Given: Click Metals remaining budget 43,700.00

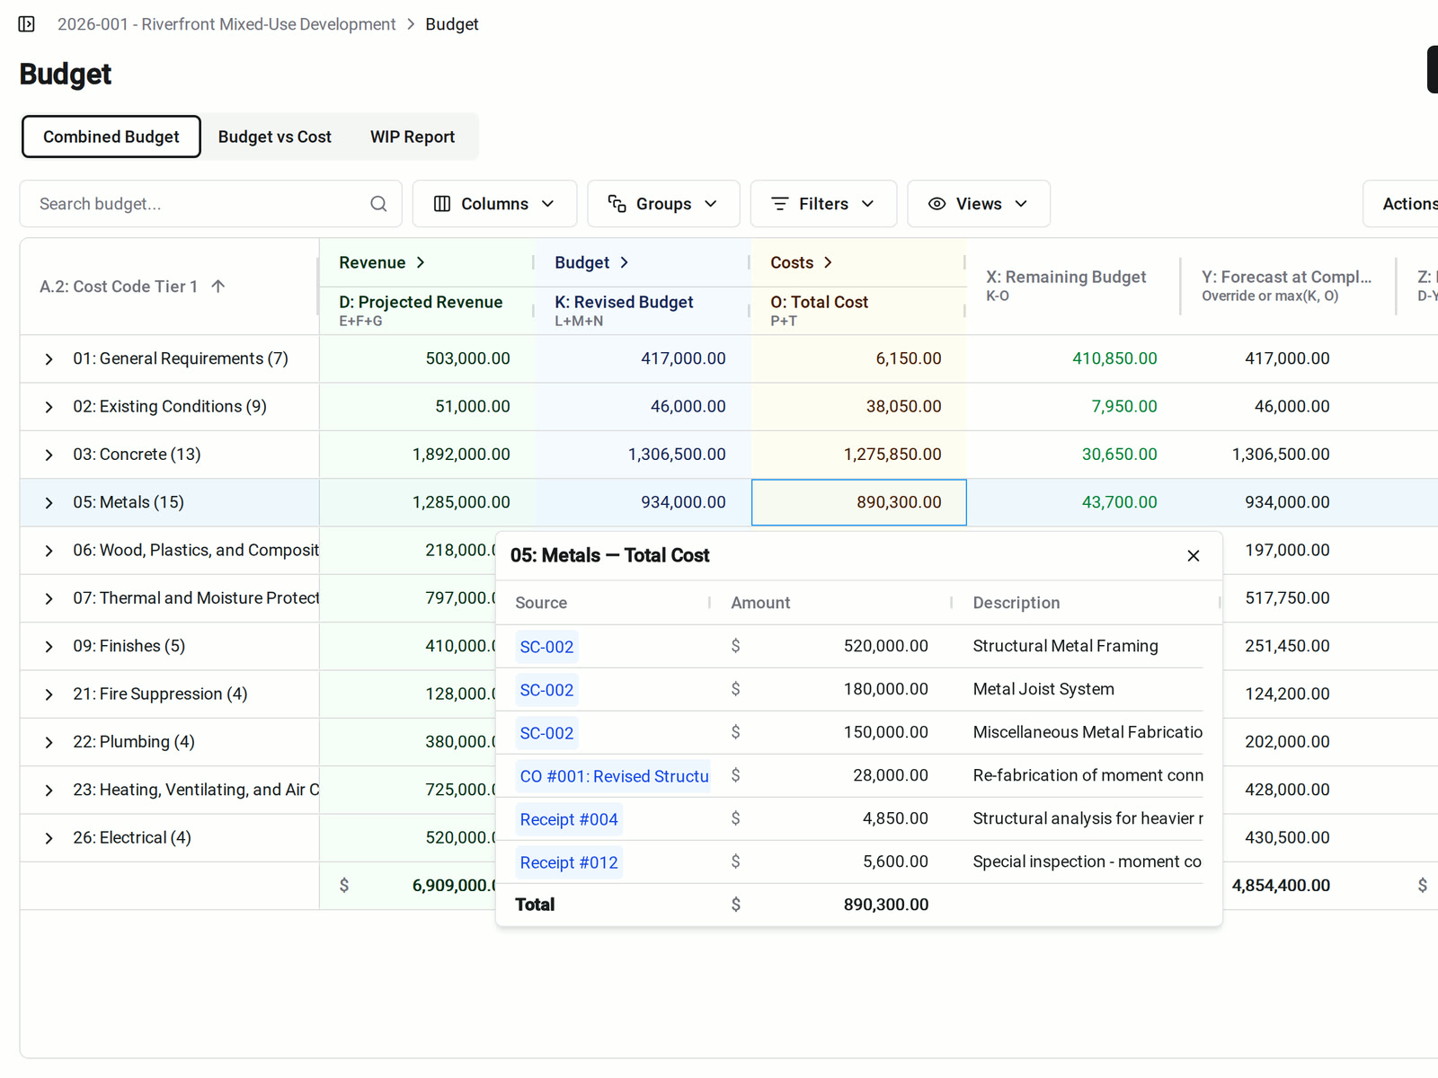Looking at the screenshot, I should 1119,502.
